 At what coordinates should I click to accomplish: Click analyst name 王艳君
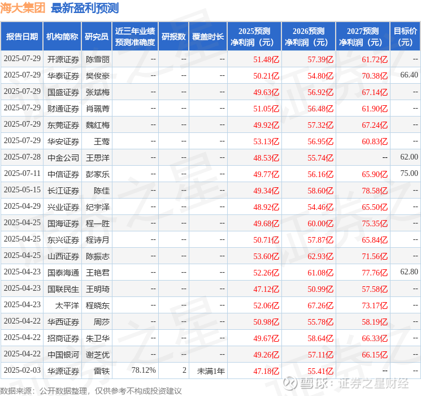98,273
